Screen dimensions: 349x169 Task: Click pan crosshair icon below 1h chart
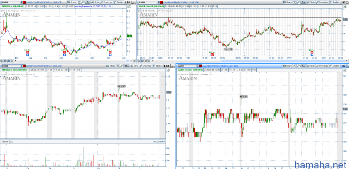[139, 61]
